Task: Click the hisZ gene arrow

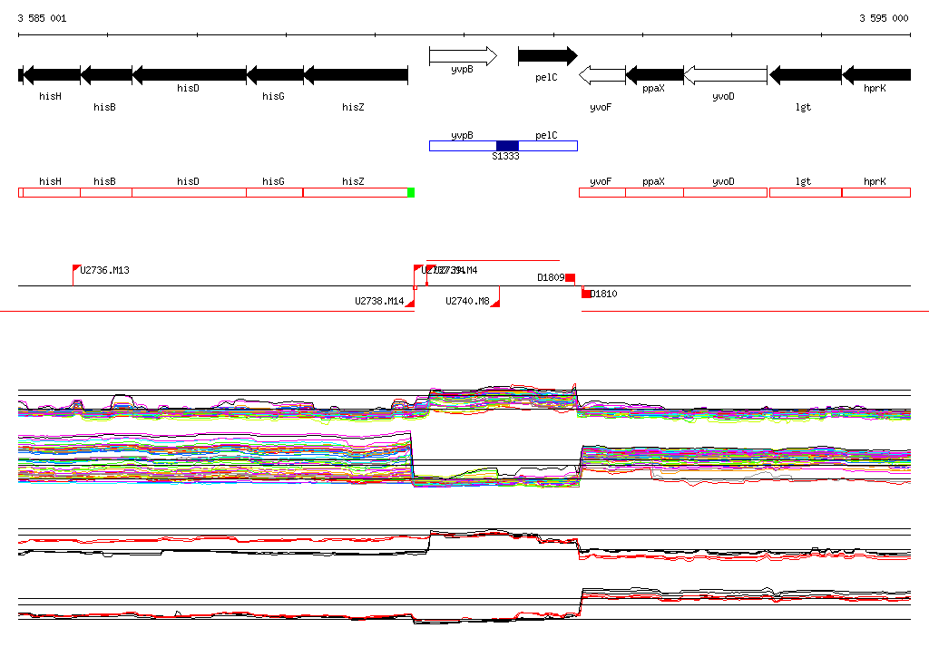Action: click(355, 74)
